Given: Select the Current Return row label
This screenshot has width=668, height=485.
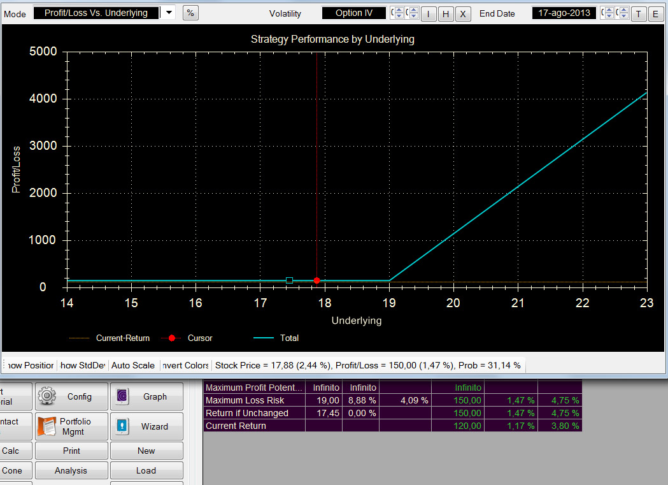Looking at the screenshot, I should [254, 426].
